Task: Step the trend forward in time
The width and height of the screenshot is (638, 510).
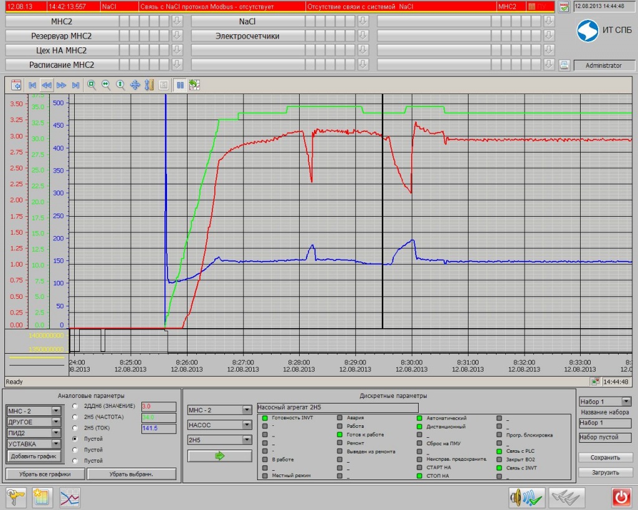Action: 62,85
